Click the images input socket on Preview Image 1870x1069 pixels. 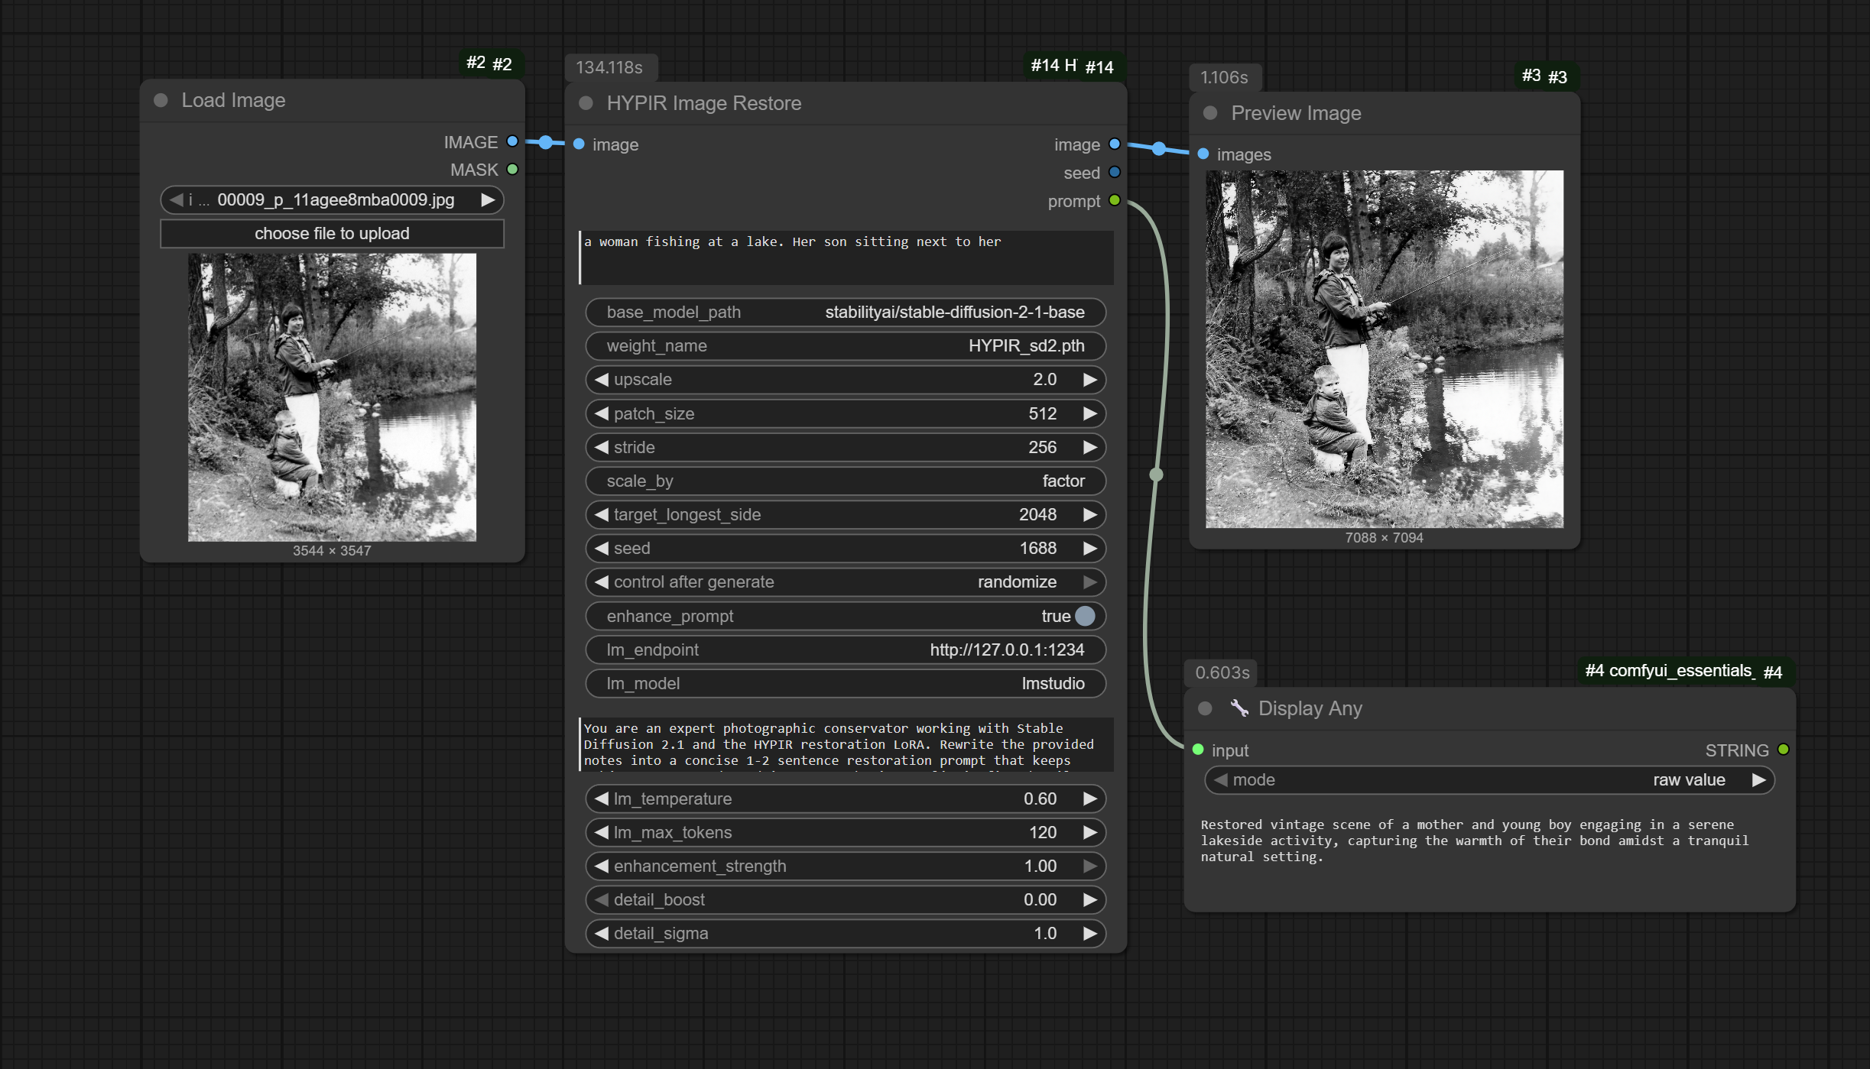click(x=1203, y=154)
